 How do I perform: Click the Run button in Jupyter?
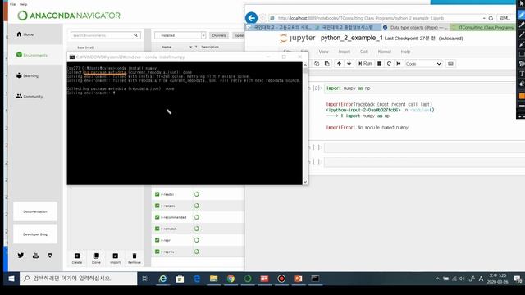point(365,64)
